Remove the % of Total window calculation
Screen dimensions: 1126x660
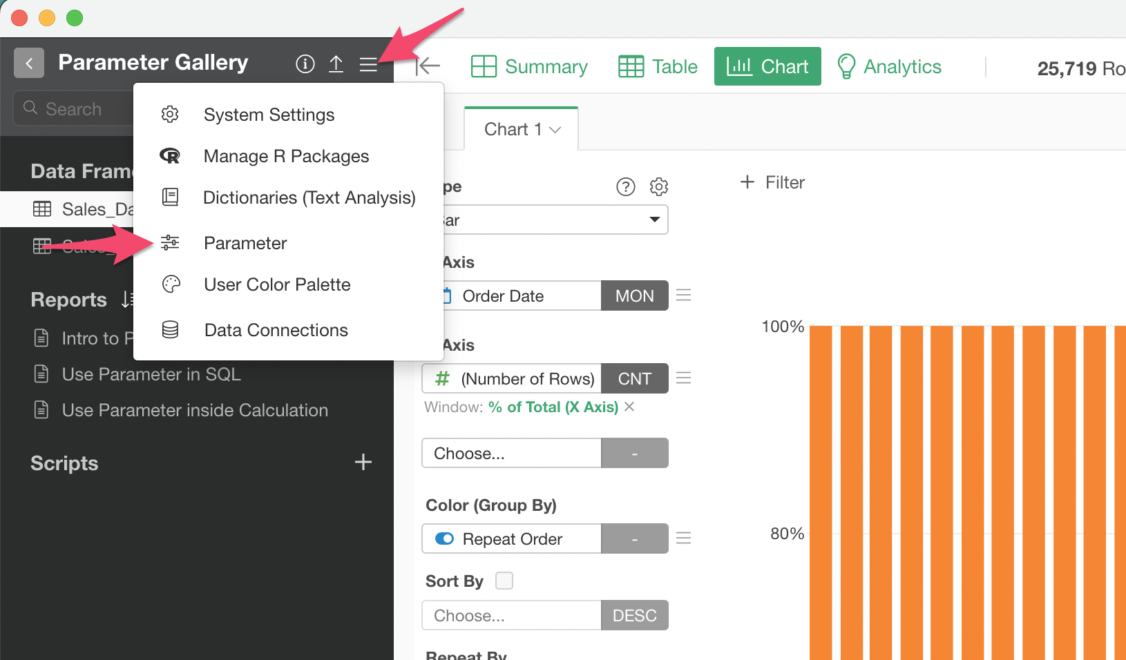coord(629,407)
